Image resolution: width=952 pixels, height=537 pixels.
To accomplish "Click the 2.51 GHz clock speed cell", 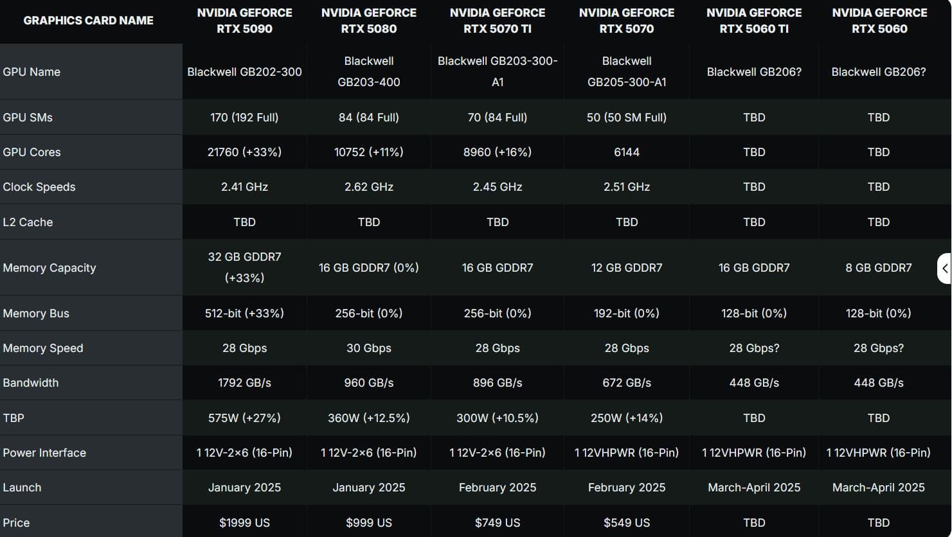I will point(627,187).
